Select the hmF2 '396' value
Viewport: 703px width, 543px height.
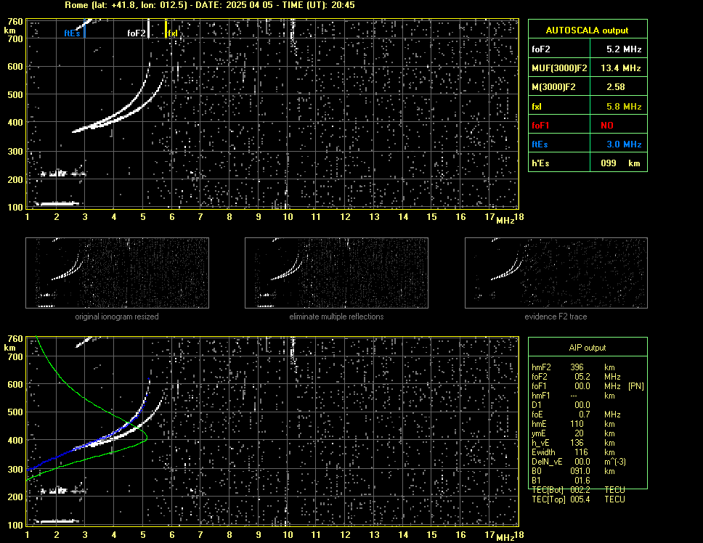click(x=577, y=367)
